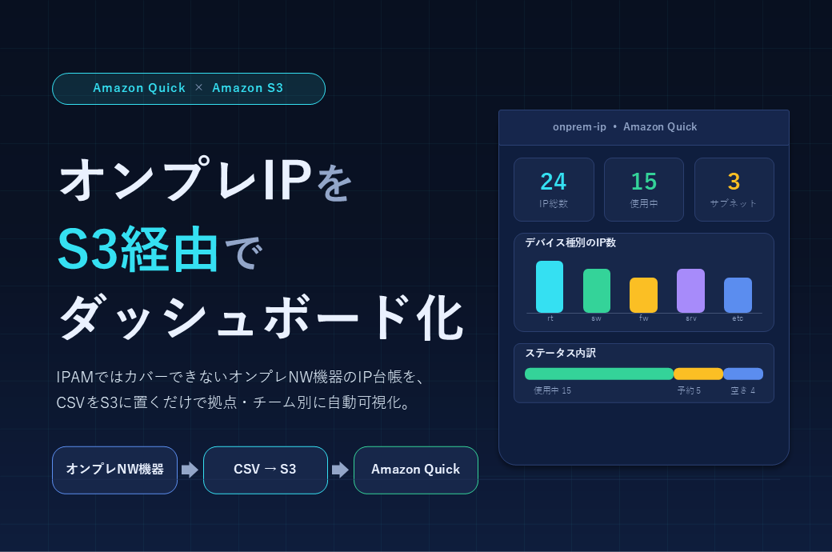The width and height of the screenshot is (832, 552).
Task: Open the 3 サブネット card
Action: pyautogui.click(x=734, y=190)
